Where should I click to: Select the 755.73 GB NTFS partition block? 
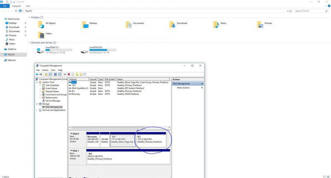click(x=151, y=139)
